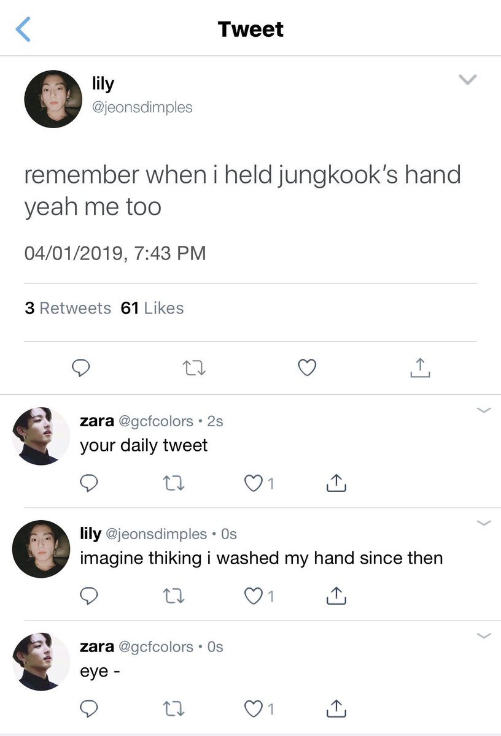Share lily's main tweet
This screenshot has height=736, width=501.
[420, 367]
